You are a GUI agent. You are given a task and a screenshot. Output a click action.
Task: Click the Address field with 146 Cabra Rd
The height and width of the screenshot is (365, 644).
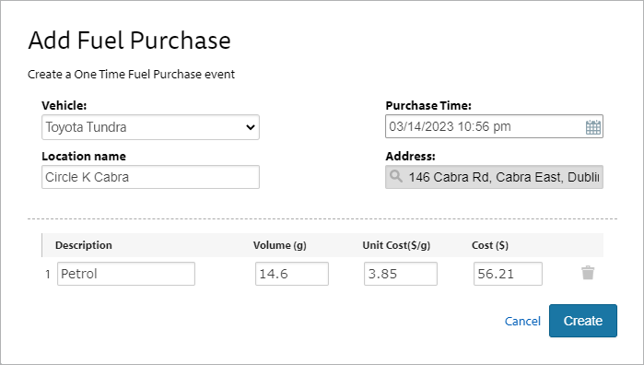[494, 177]
